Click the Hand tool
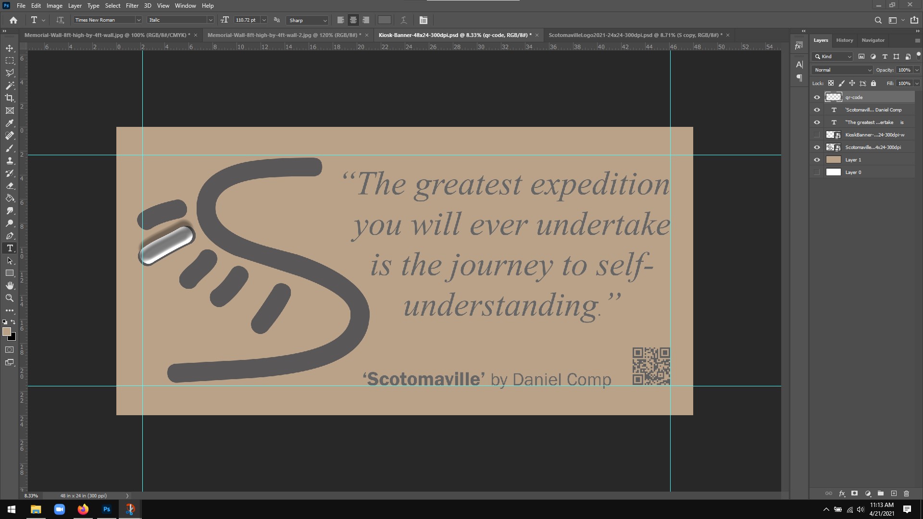This screenshot has height=519, width=923. (10, 285)
